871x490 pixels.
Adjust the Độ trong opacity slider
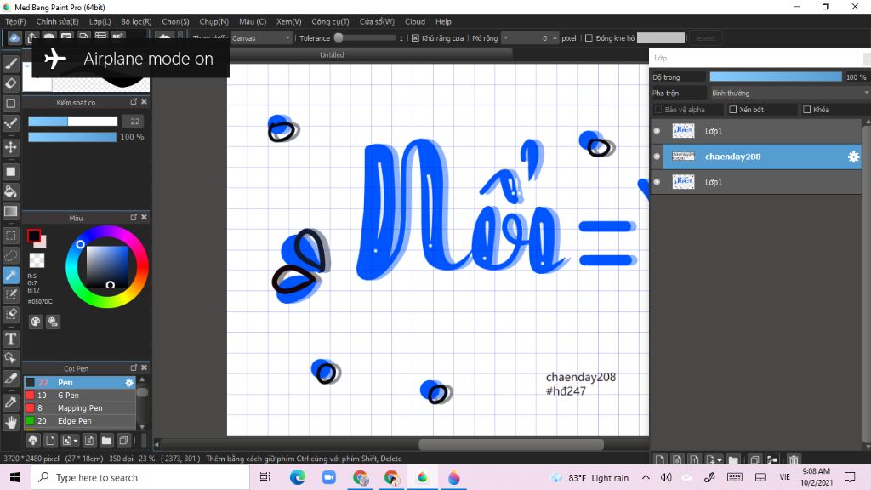click(x=776, y=77)
